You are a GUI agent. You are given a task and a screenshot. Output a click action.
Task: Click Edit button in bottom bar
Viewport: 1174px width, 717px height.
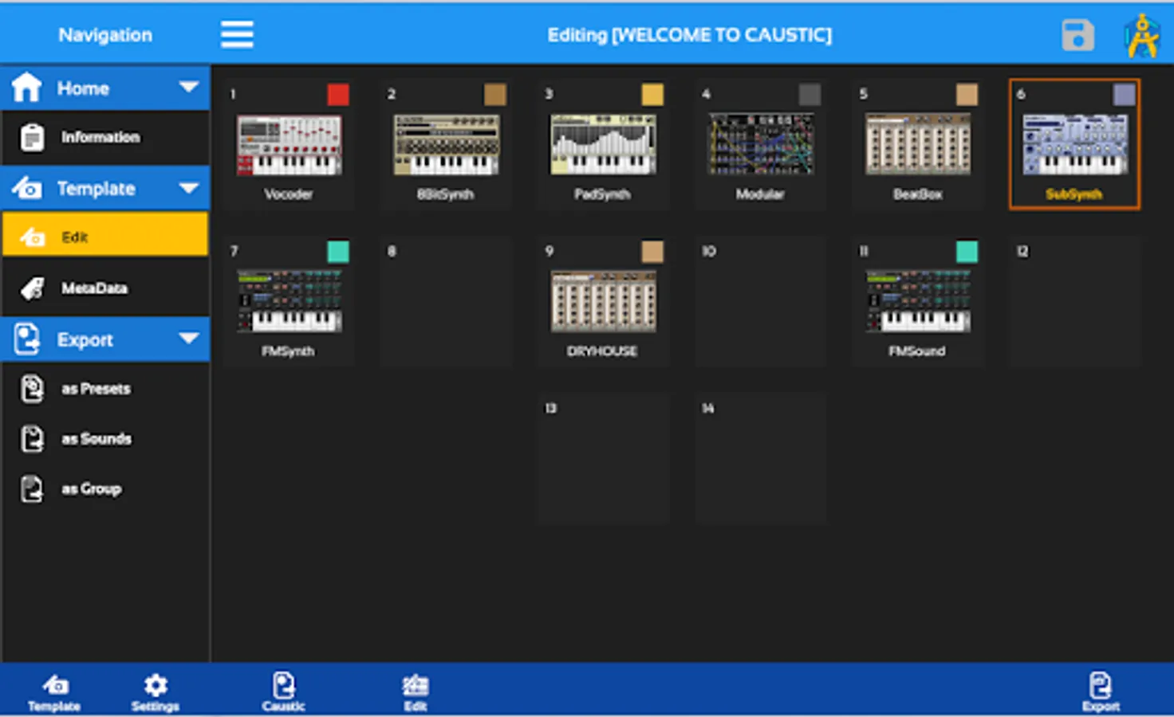coord(416,692)
